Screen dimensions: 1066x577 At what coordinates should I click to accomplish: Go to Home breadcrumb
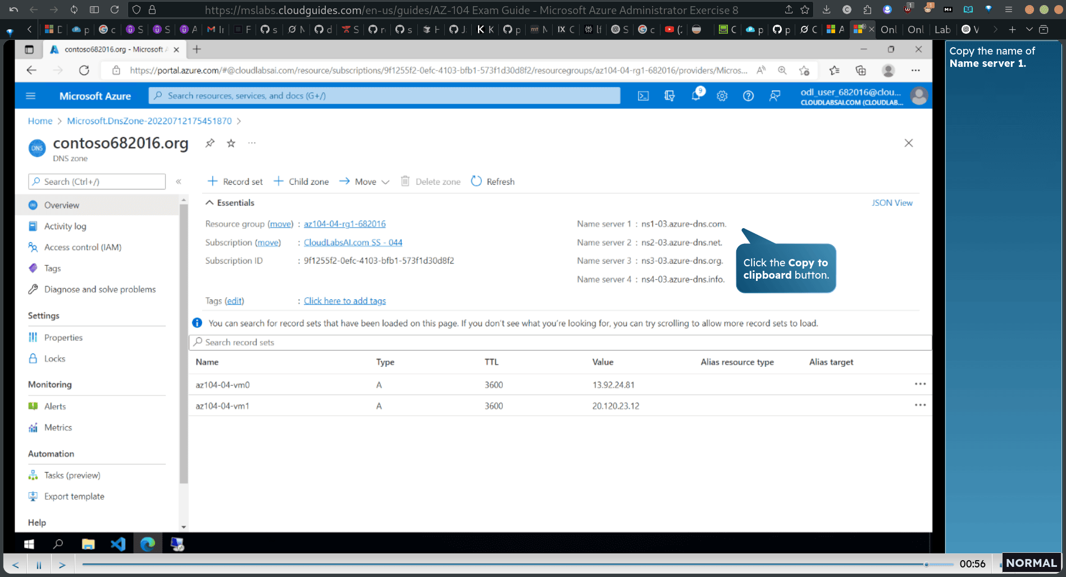tap(40, 121)
